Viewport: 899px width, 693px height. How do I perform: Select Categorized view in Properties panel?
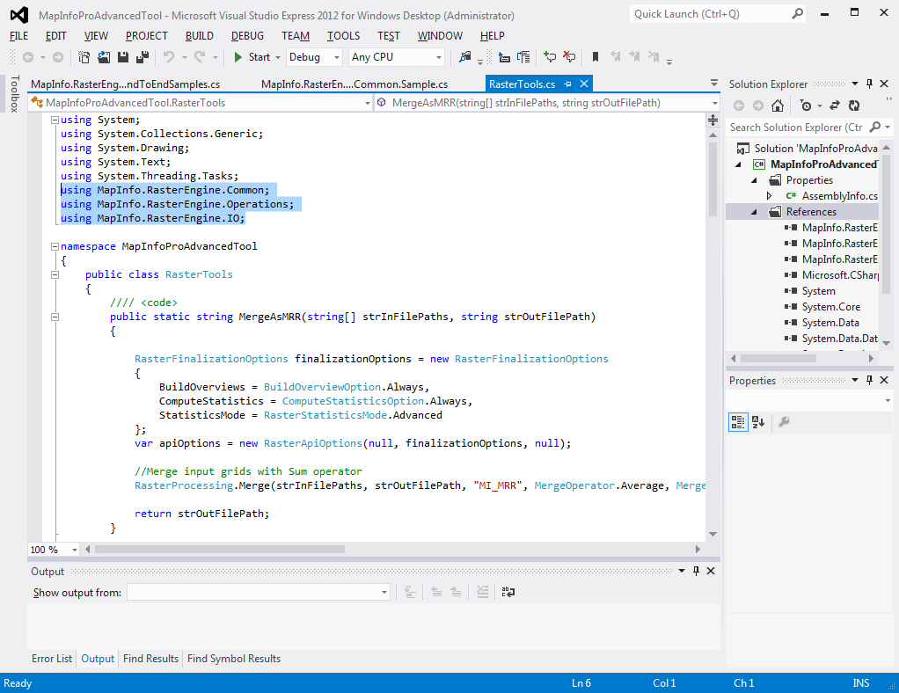coord(738,422)
